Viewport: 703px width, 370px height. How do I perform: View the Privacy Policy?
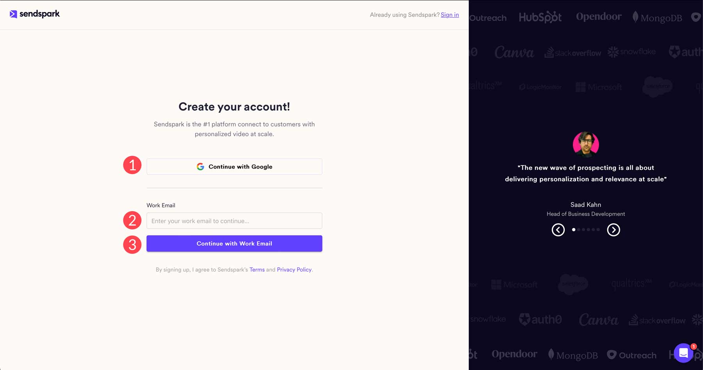[294, 269]
